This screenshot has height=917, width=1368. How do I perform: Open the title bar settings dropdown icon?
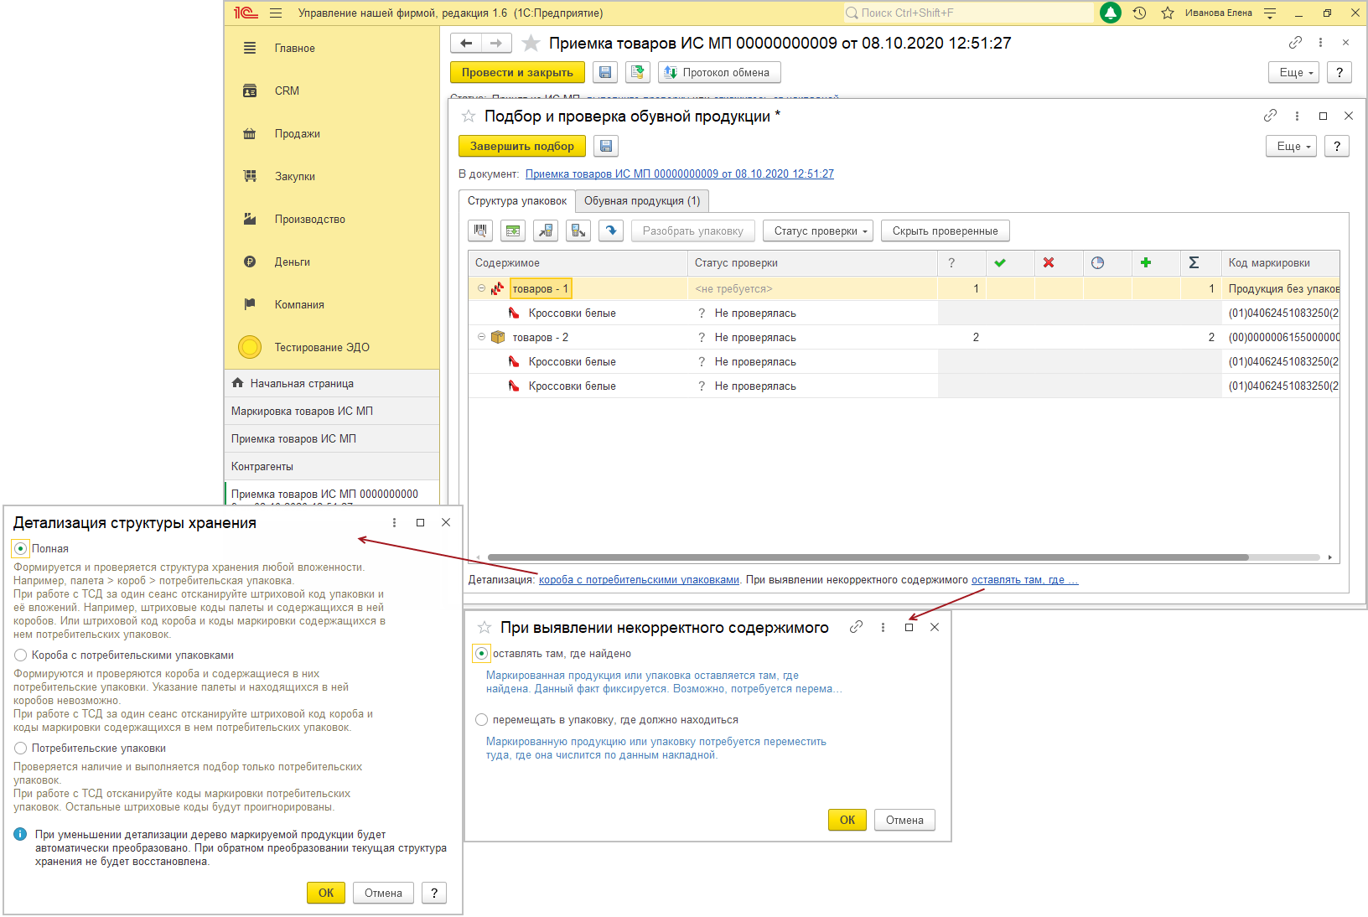click(x=1270, y=13)
